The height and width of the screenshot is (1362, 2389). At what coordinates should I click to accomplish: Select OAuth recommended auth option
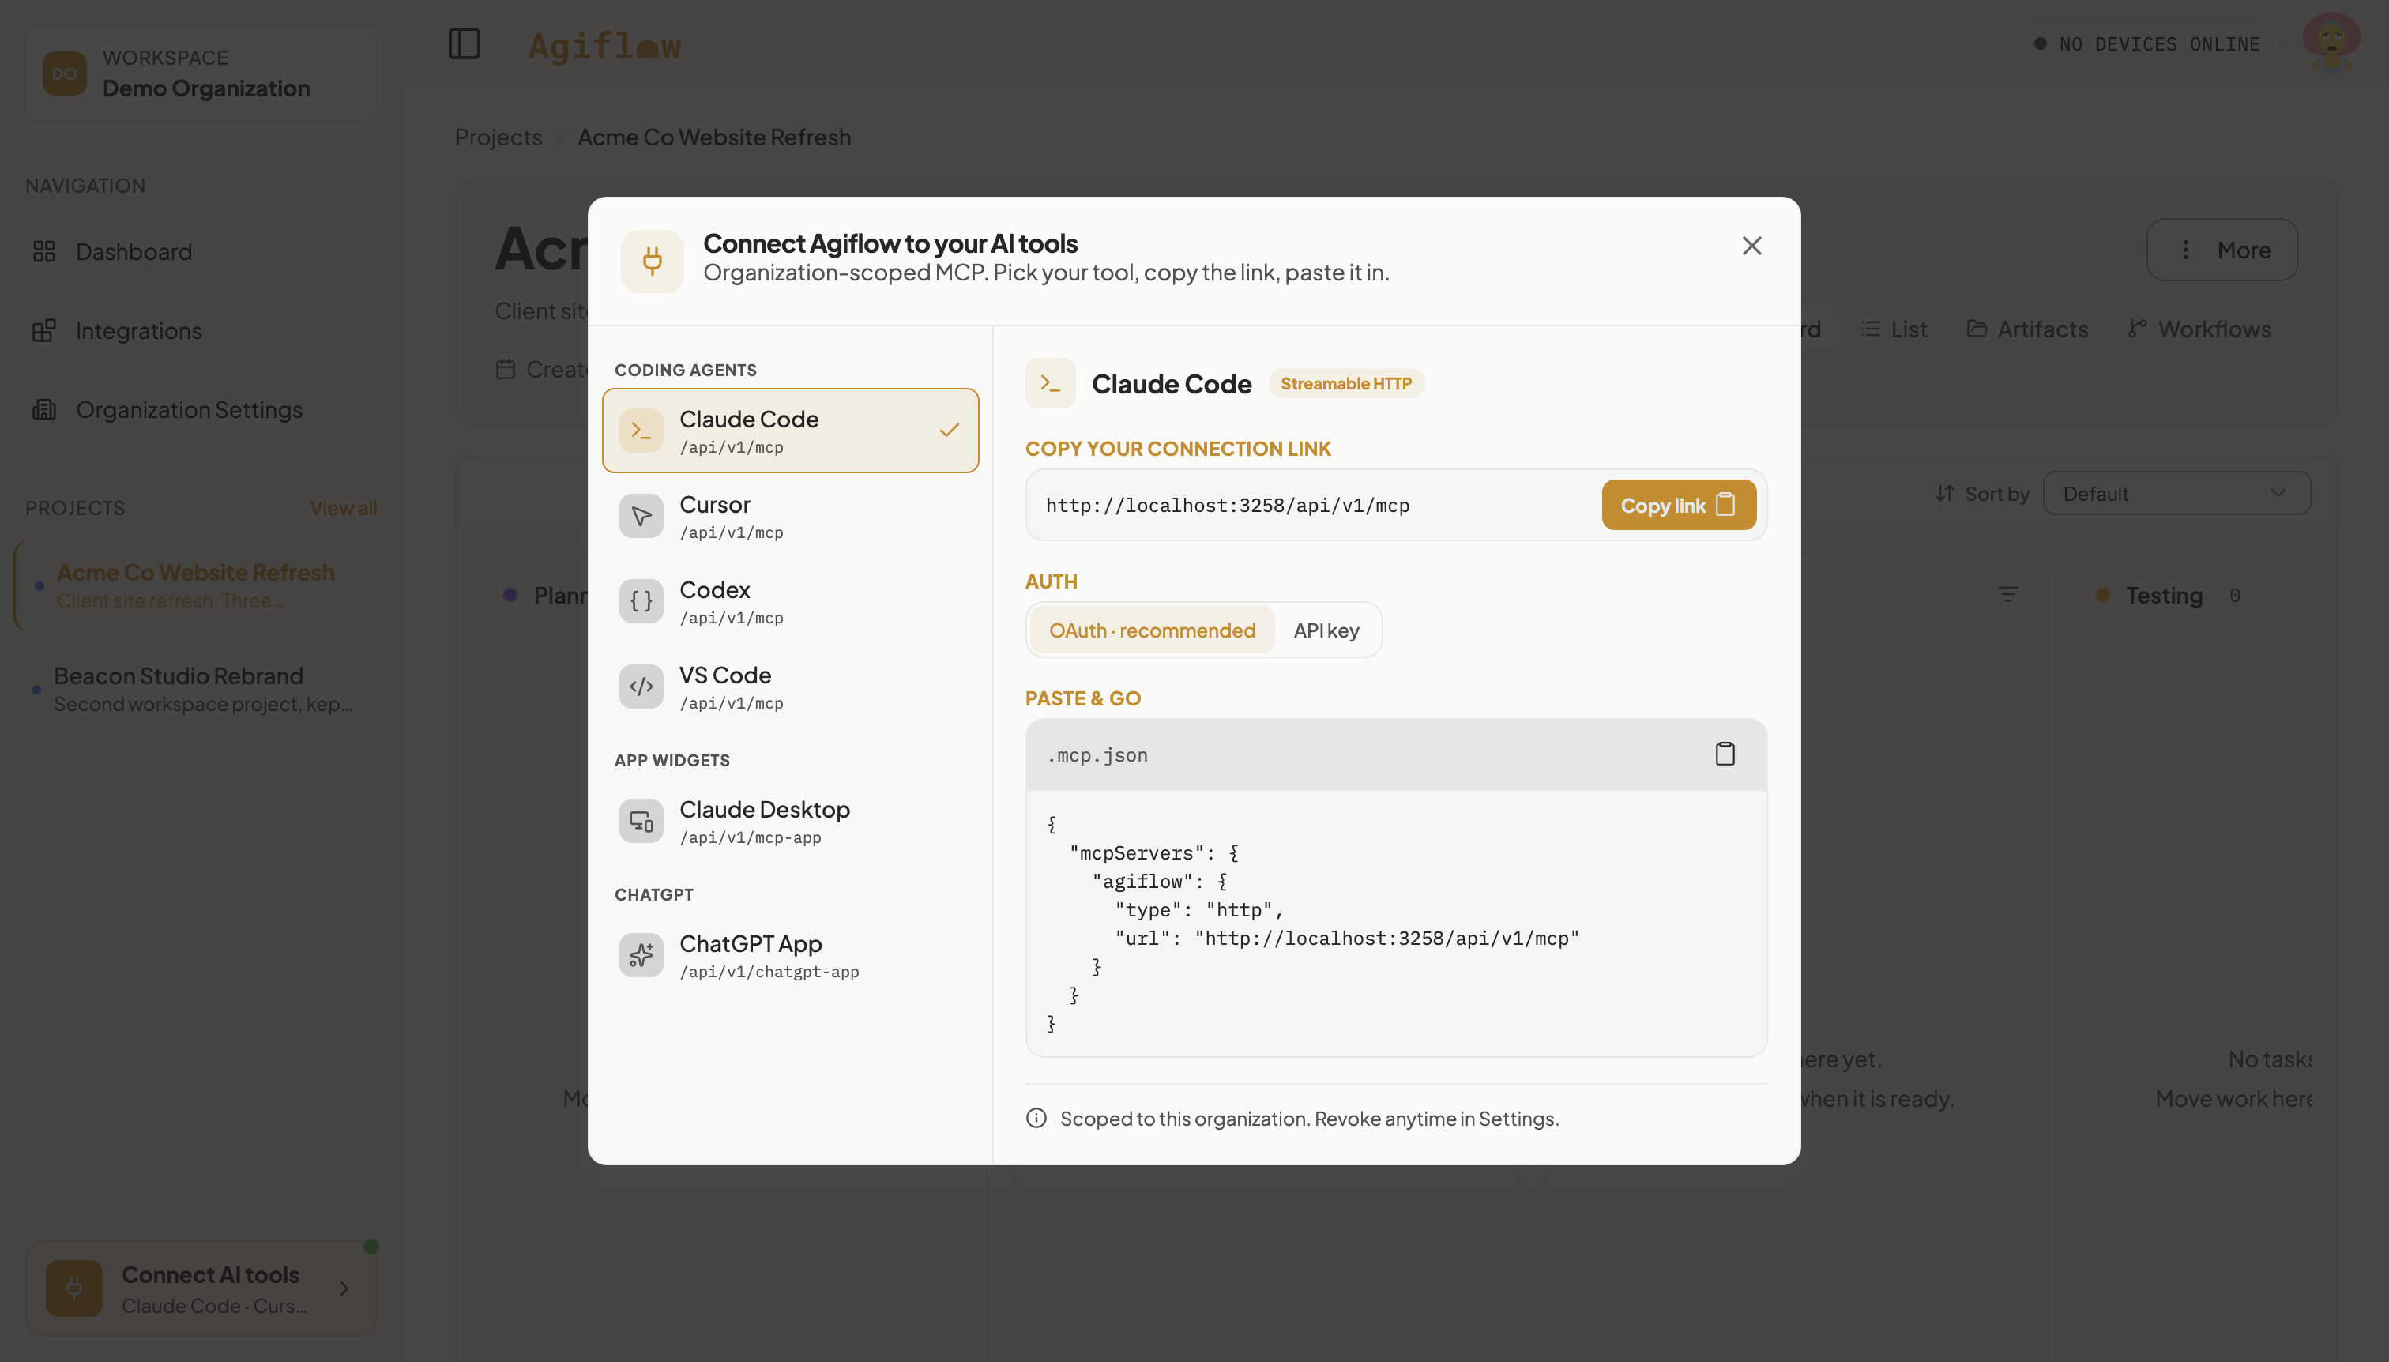pyautogui.click(x=1152, y=630)
